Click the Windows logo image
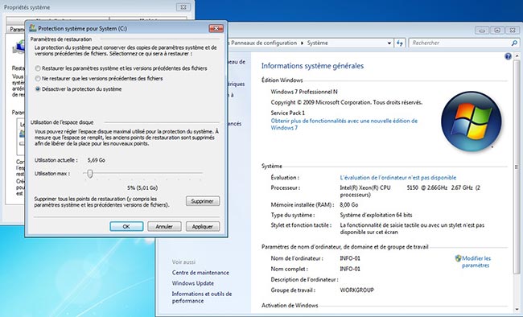This screenshot has width=523, height=317. [x=471, y=121]
